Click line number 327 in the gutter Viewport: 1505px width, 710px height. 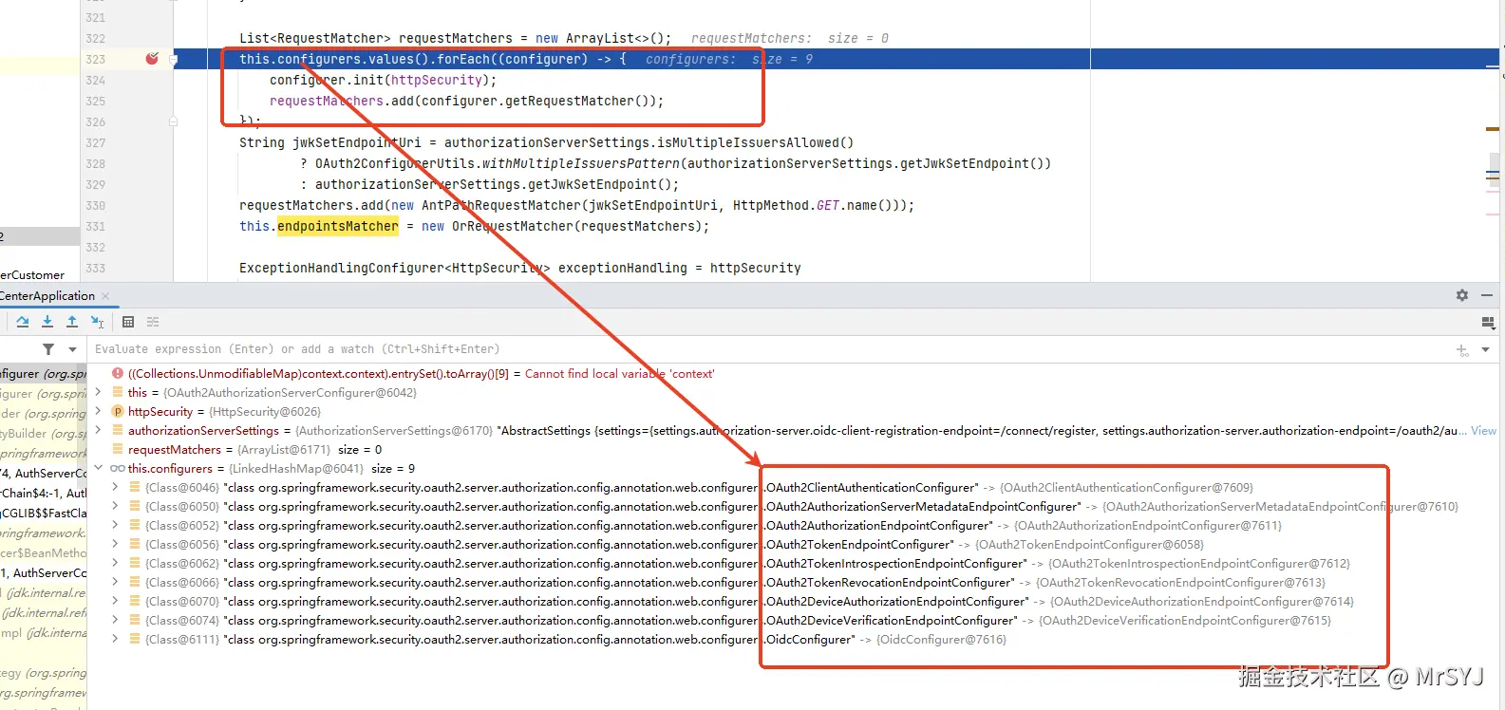[x=96, y=142]
